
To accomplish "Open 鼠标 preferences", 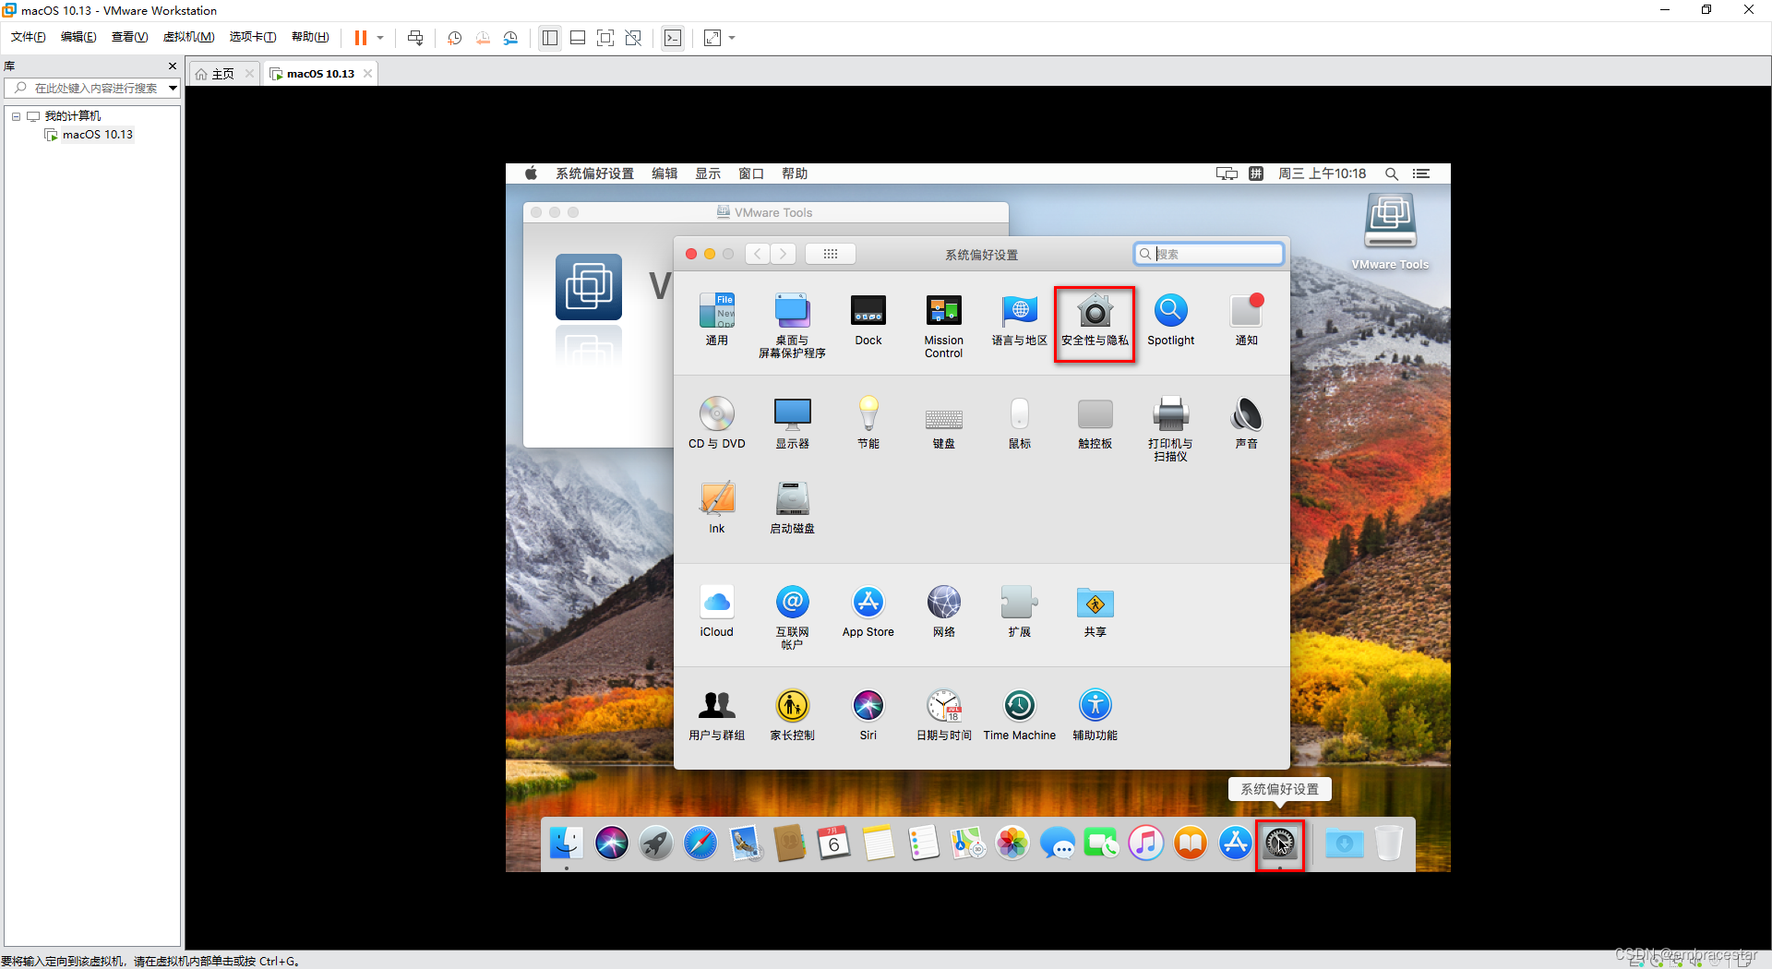I will coord(1020,424).
